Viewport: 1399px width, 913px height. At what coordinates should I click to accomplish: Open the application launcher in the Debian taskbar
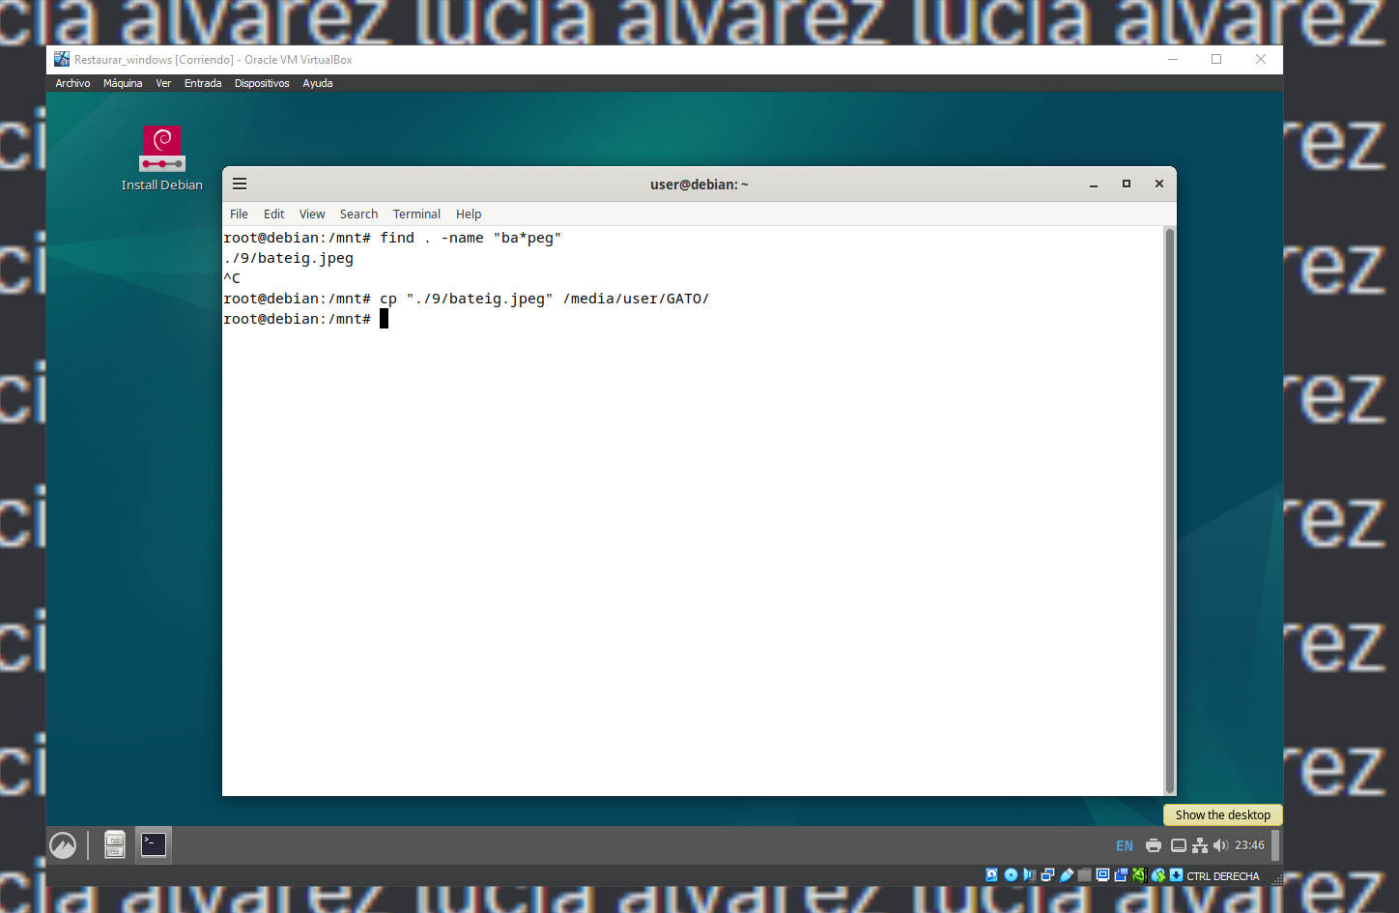click(x=63, y=844)
